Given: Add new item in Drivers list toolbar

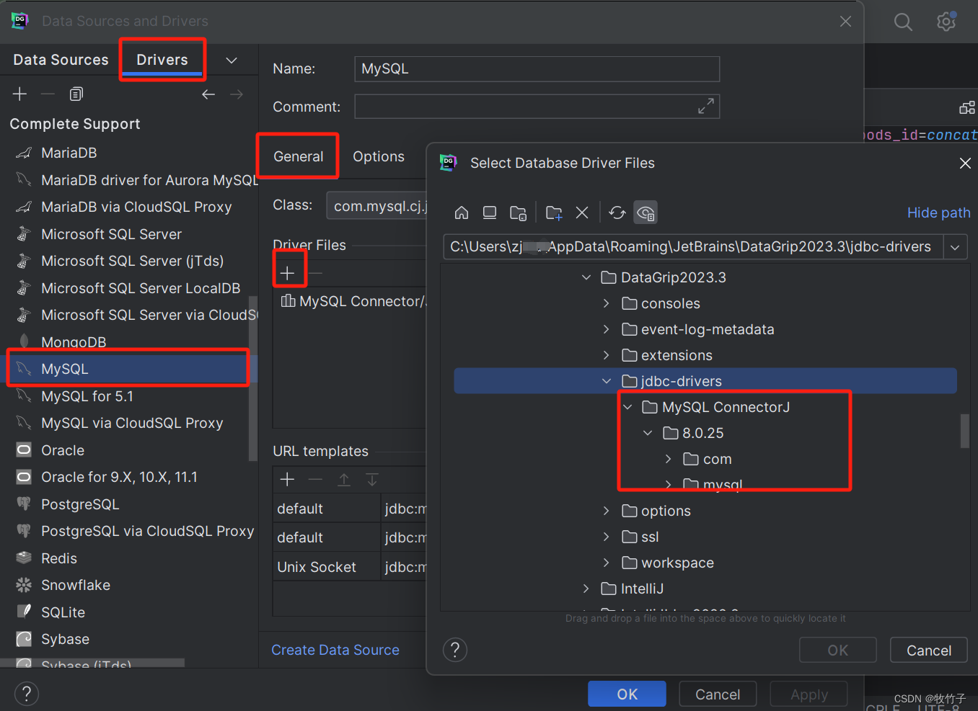Looking at the screenshot, I should click(x=19, y=94).
